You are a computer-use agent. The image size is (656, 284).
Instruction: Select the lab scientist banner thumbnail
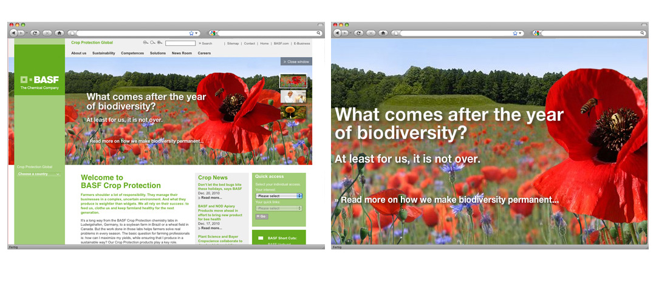[x=293, y=96]
